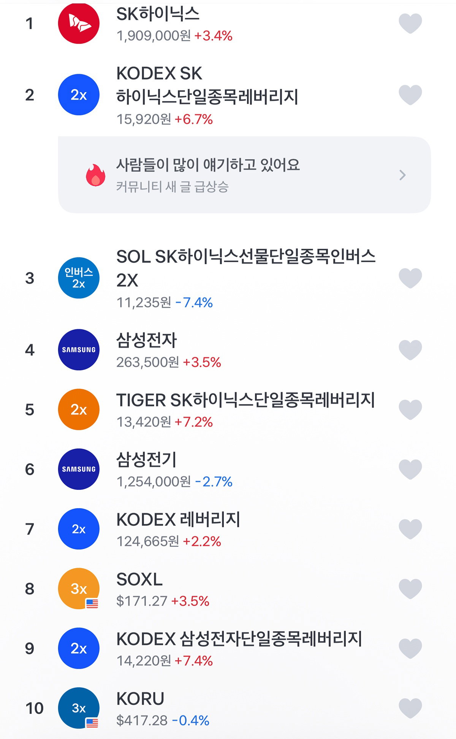Add SOXL to favorites via heart

(410, 589)
